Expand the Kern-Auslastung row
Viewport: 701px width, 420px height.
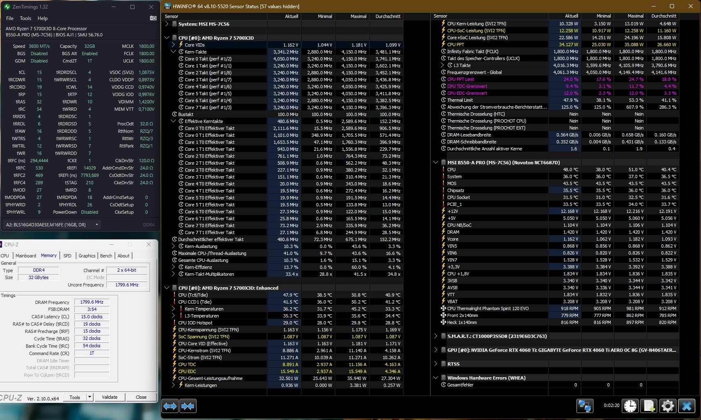coord(173,246)
